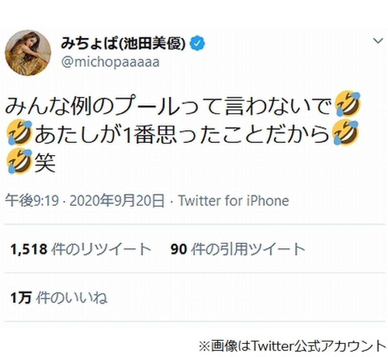Click the blue verified badge
This screenshot has height=357, width=388.
(x=197, y=44)
